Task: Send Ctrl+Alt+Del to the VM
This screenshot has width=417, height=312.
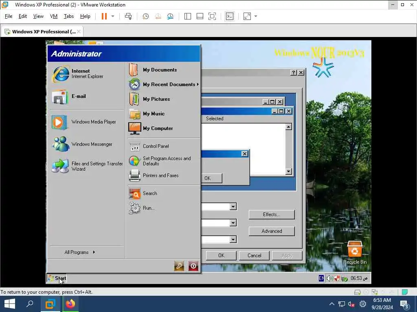Action: pyautogui.click(x=128, y=16)
